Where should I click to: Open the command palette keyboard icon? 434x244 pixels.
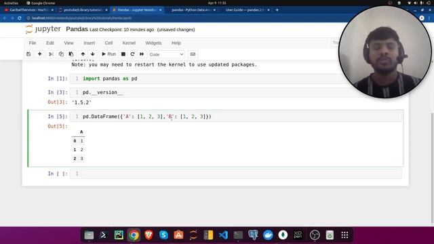coord(193,54)
